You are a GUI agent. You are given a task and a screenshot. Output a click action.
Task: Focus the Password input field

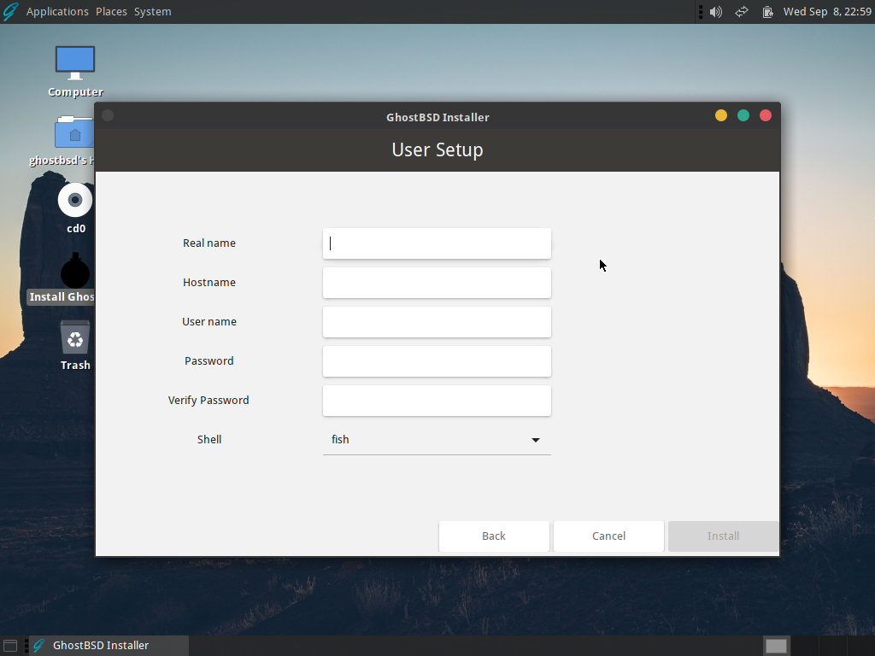tap(437, 361)
